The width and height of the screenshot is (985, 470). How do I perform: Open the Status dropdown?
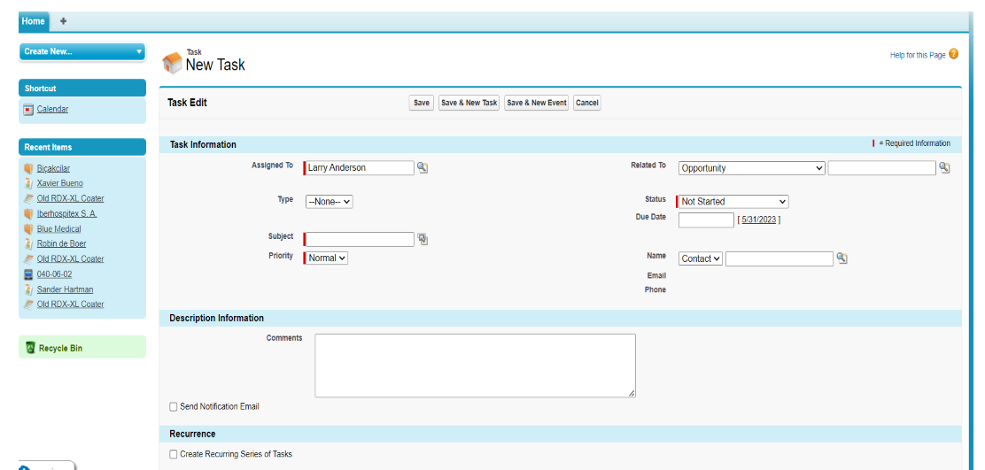coord(733,202)
